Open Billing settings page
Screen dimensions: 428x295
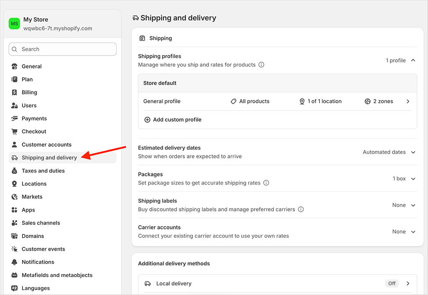[x=63, y=92]
